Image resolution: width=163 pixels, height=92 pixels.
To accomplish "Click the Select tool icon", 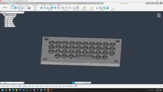I will click(113, 8).
